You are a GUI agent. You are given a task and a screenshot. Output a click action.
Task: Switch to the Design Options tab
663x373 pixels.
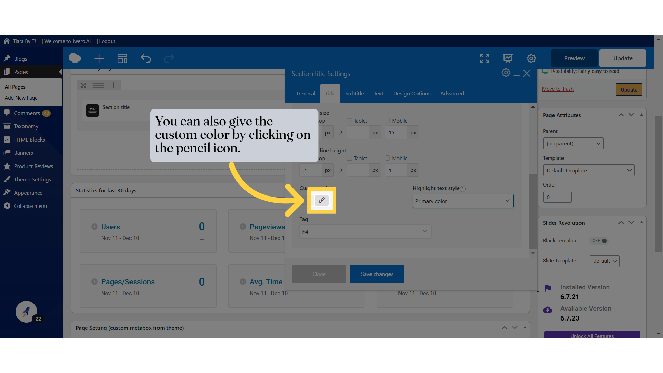412,94
